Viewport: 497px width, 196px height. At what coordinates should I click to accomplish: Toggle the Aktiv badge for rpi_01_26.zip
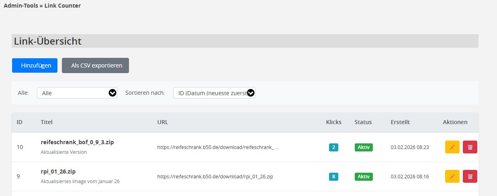click(x=364, y=176)
